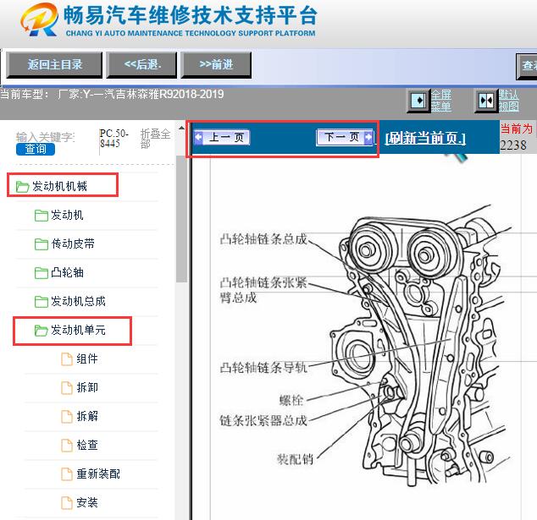The width and height of the screenshot is (537, 520).
Task: Click the folder icon beside 传动皮带
Action: [42, 244]
